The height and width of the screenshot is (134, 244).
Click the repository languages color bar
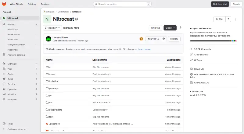click(x=213, y=41)
